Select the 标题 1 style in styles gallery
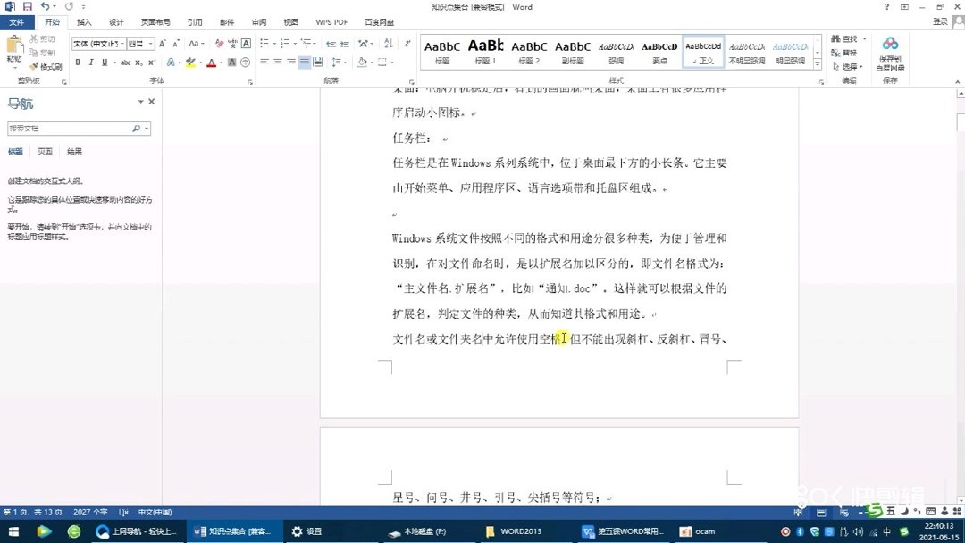The image size is (965, 543). tap(485, 51)
